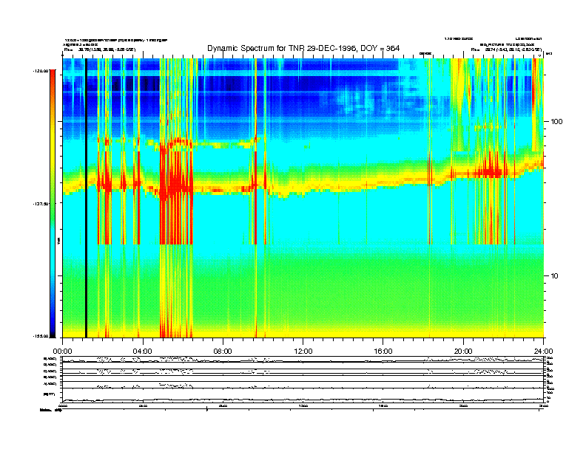Click the 10 frequency axis label
This screenshot has width=586, height=452.
[x=555, y=276]
